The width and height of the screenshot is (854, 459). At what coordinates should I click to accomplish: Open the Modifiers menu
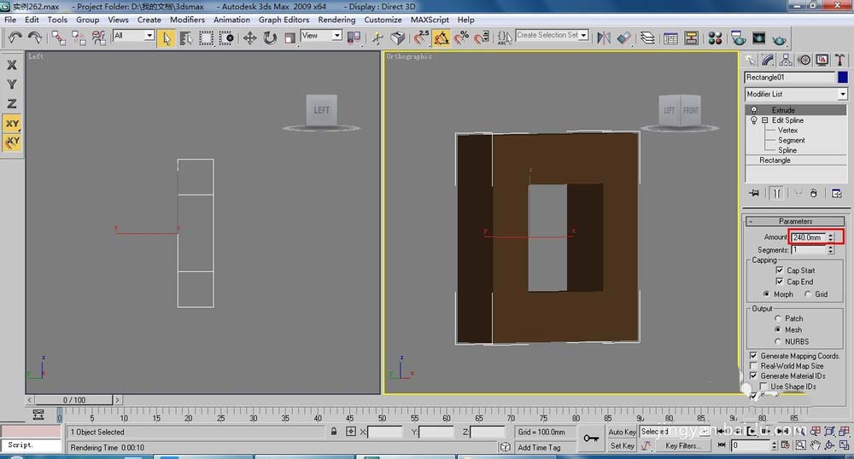point(187,20)
